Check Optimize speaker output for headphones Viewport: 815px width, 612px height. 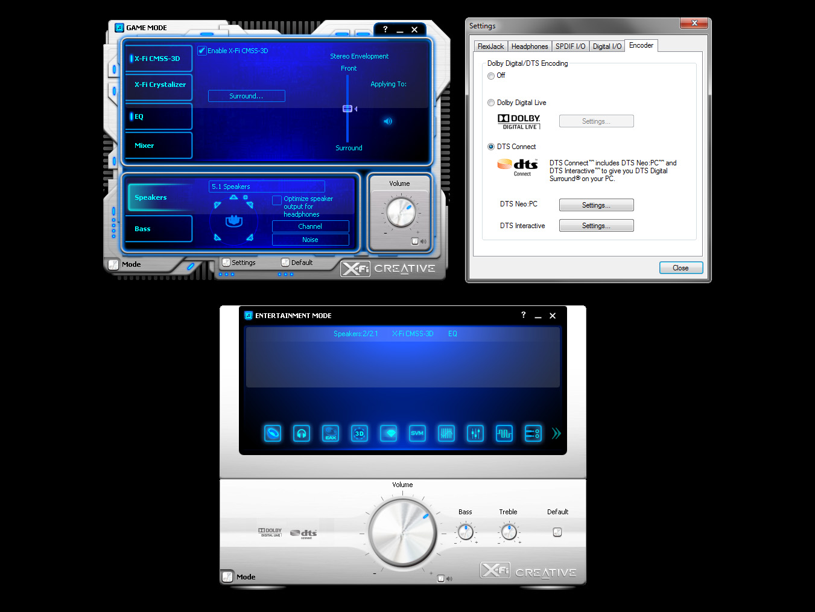click(x=277, y=200)
